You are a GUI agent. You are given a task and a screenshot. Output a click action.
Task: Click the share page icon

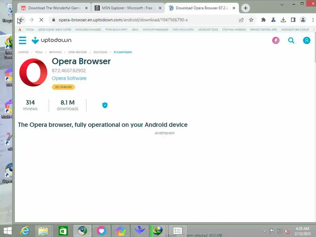(241, 20)
